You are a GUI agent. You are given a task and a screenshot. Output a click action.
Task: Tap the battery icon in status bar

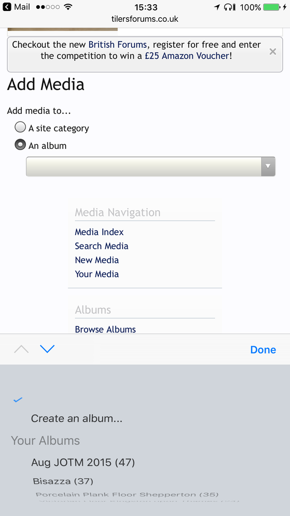click(x=272, y=7)
